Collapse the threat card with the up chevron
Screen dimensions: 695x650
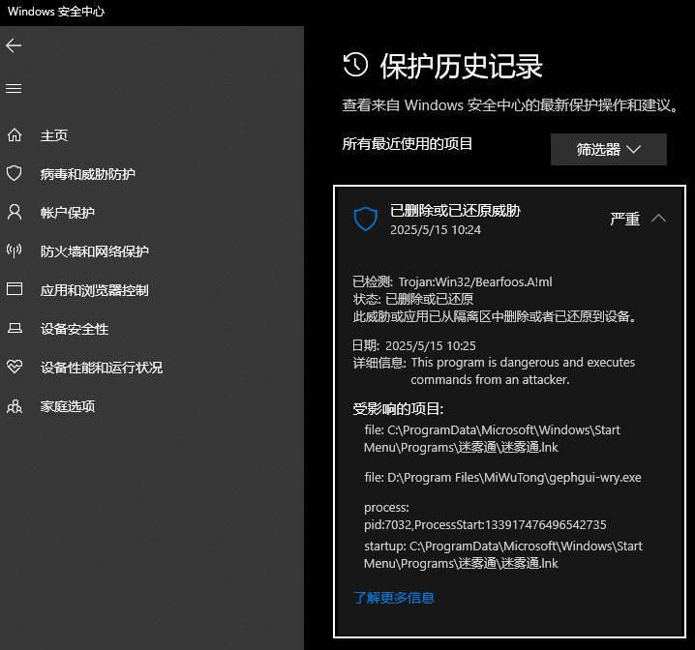click(658, 218)
